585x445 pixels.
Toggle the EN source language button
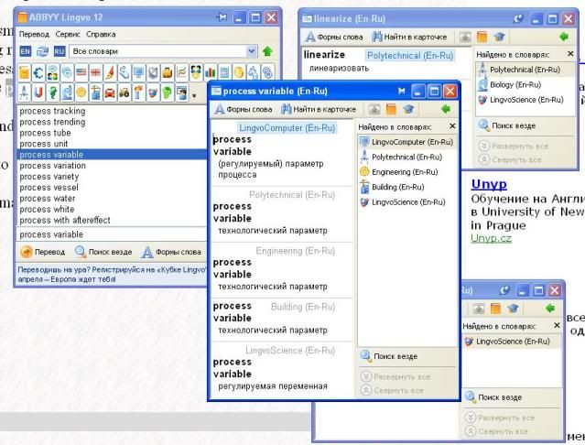point(26,51)
